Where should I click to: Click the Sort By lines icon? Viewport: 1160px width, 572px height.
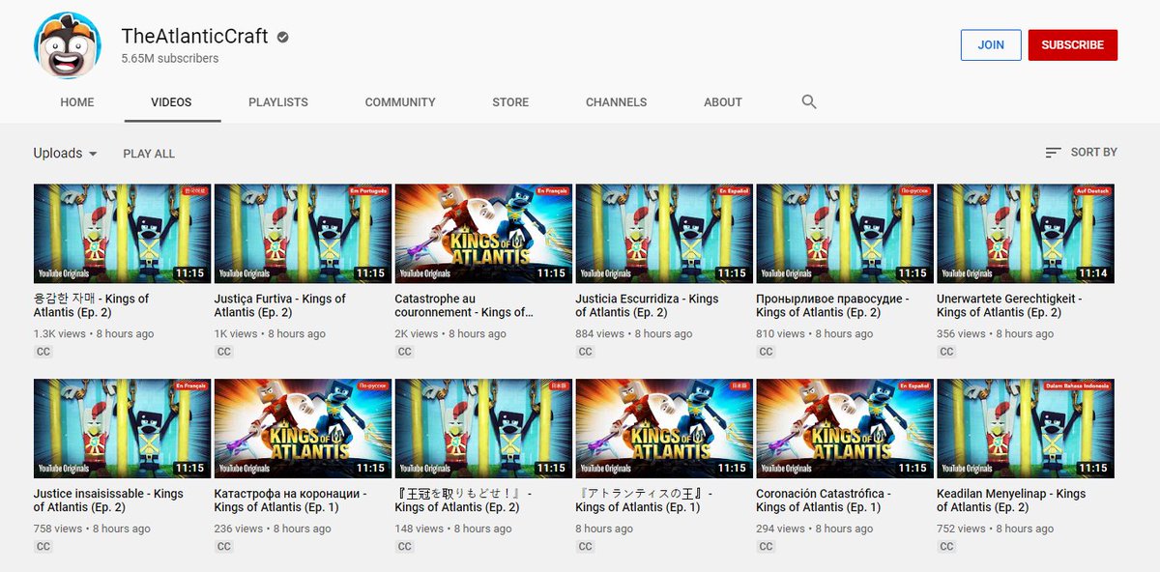pos(1054,153)
